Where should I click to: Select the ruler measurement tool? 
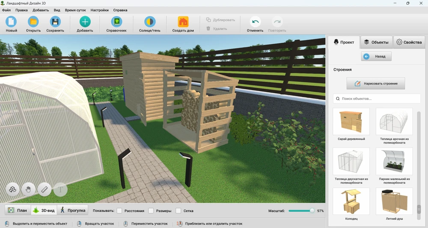45,189
